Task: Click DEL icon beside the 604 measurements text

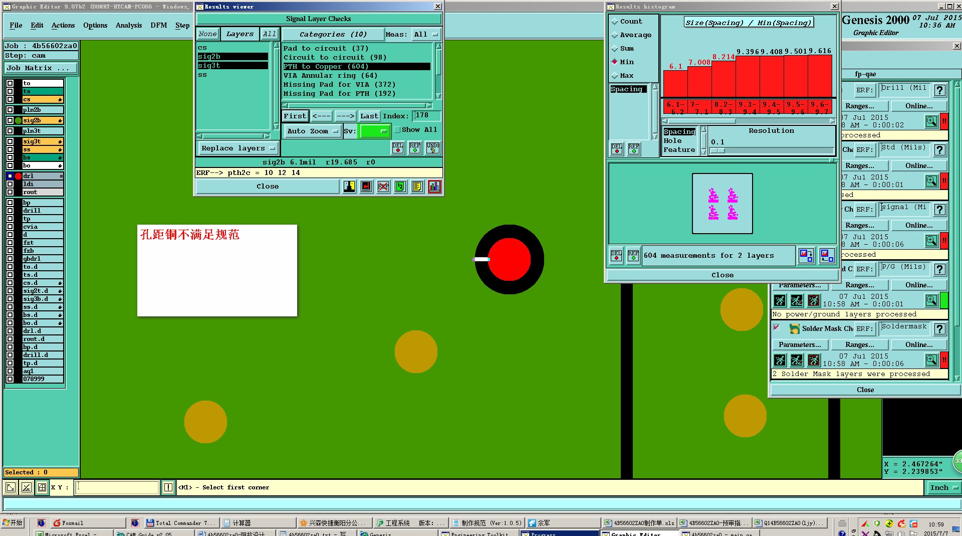Action: tap(616, 256)
